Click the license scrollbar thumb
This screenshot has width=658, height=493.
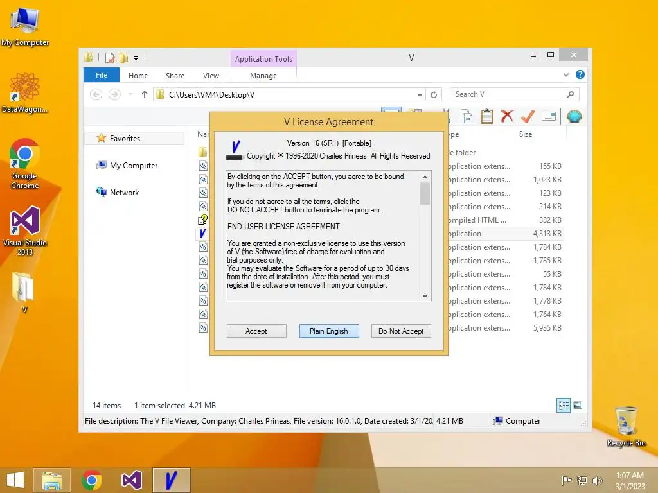425,194
